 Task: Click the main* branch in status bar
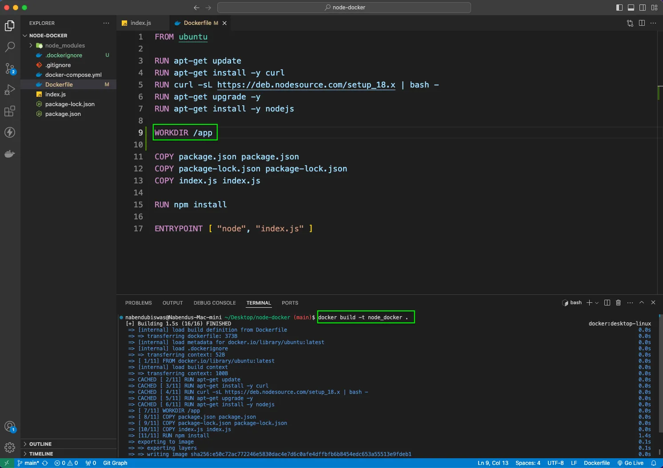[28, 463]
